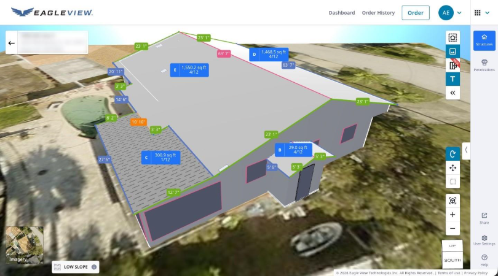Select the pan move tool
This screenshot has height=276, width=498.
pos(453,167)
